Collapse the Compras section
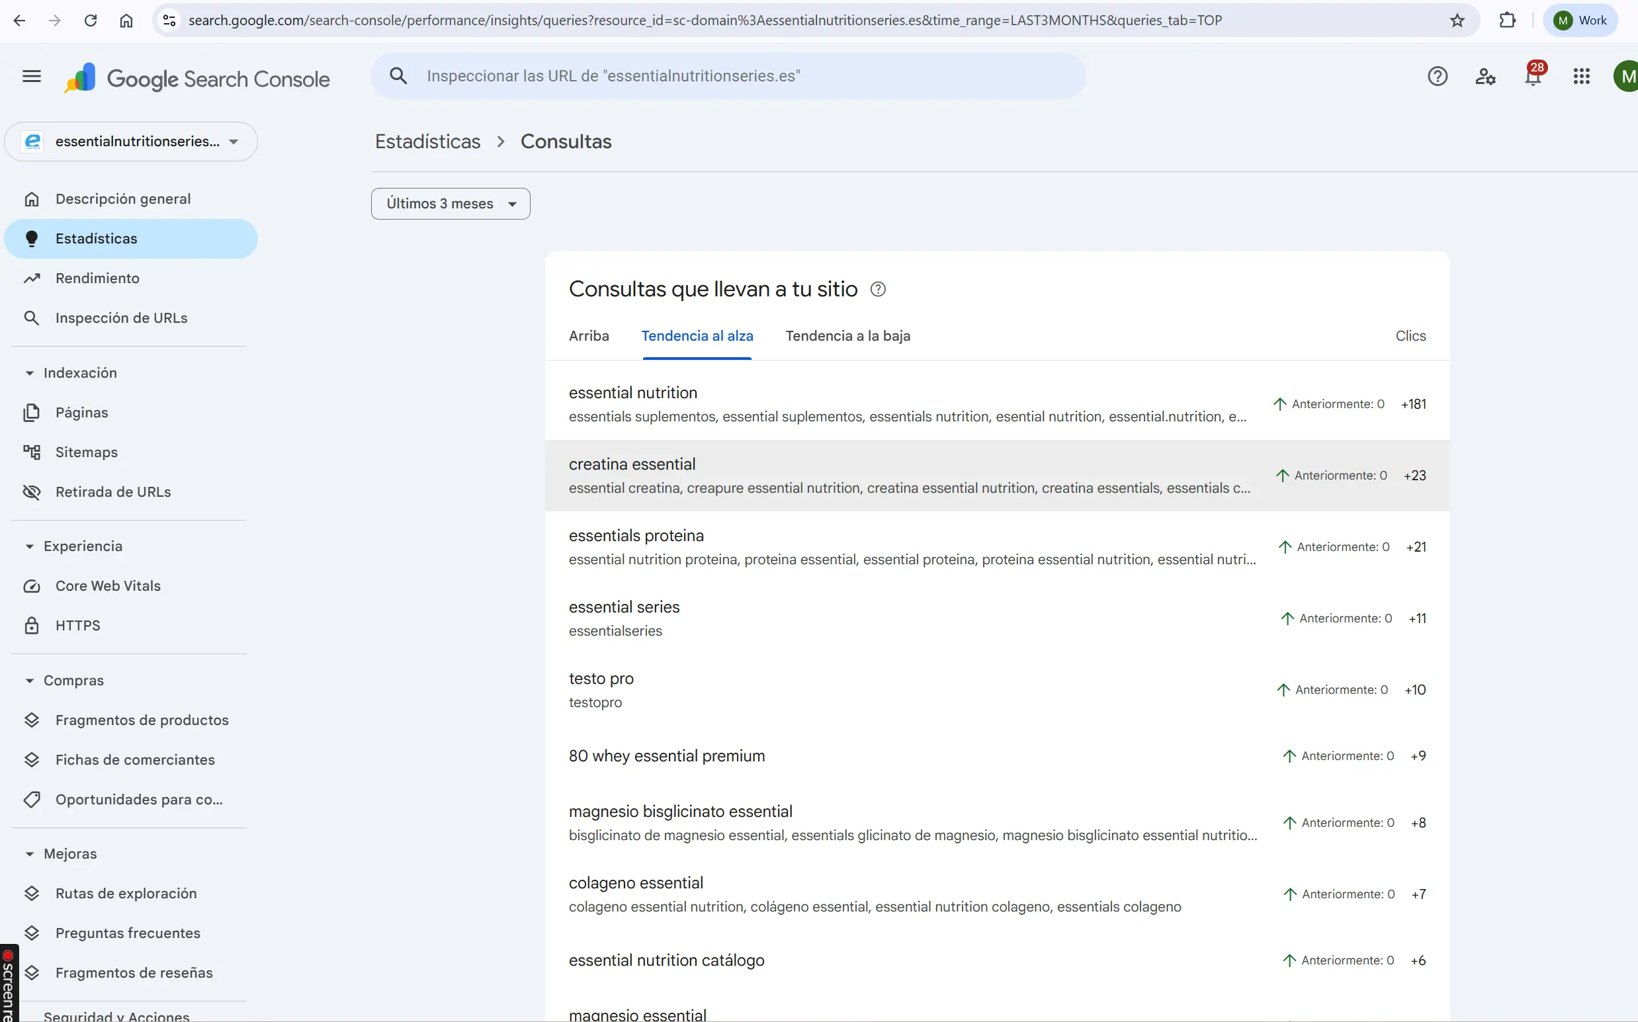The height and width of the screenshot is (1022, 1638). point(29,681)
